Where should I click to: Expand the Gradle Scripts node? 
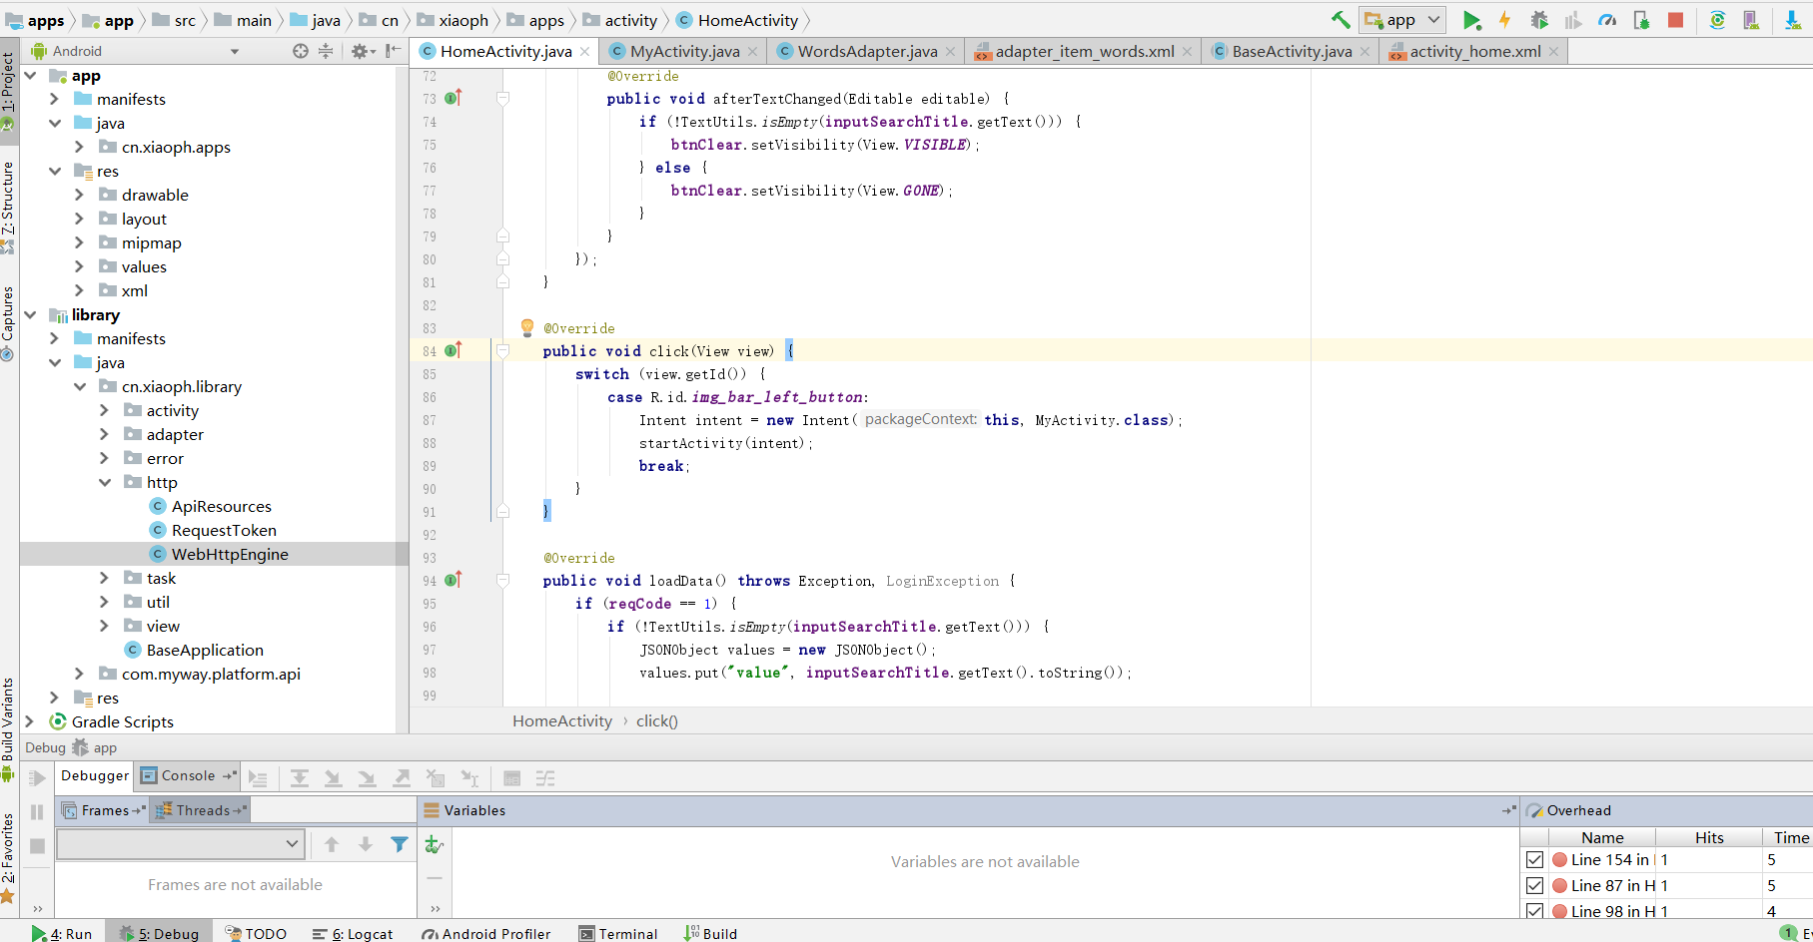coord(30,721)
